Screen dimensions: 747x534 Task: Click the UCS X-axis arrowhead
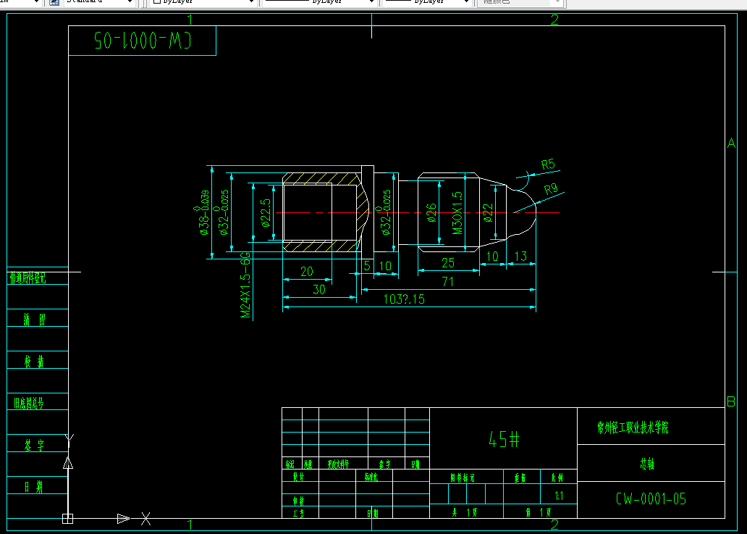123,518
